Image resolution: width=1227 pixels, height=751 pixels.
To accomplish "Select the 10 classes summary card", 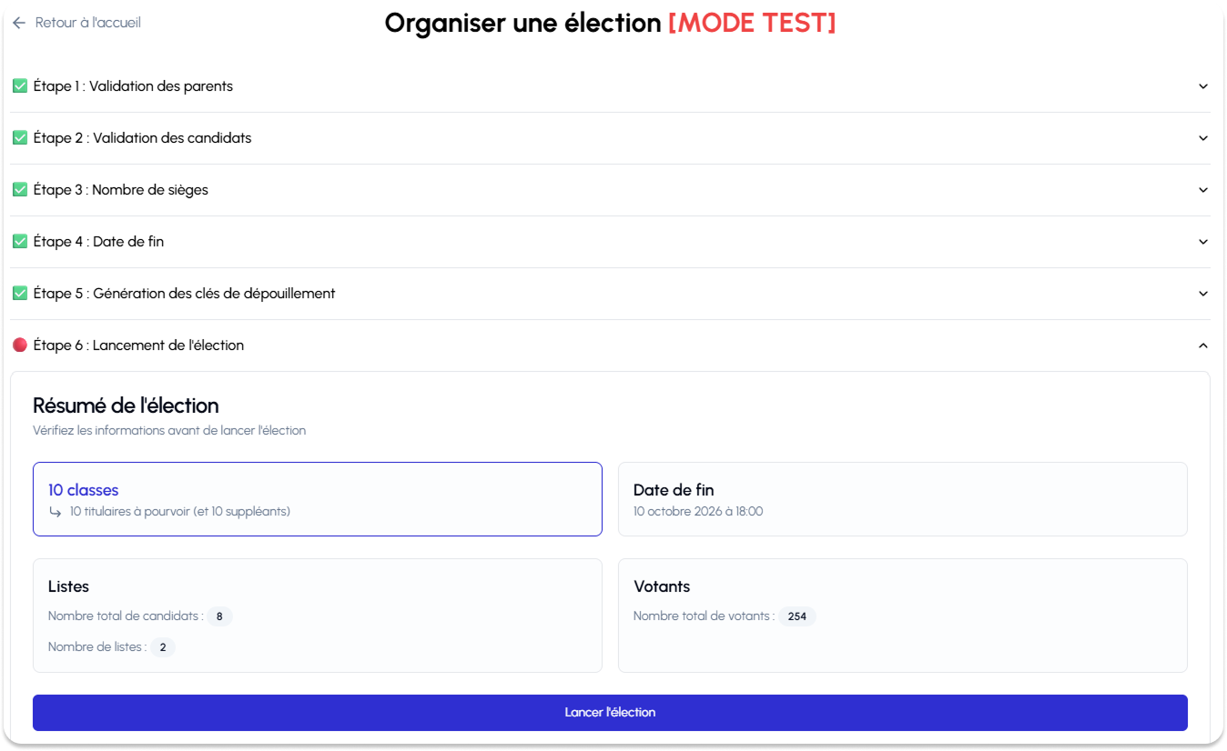I will [318, 499].
